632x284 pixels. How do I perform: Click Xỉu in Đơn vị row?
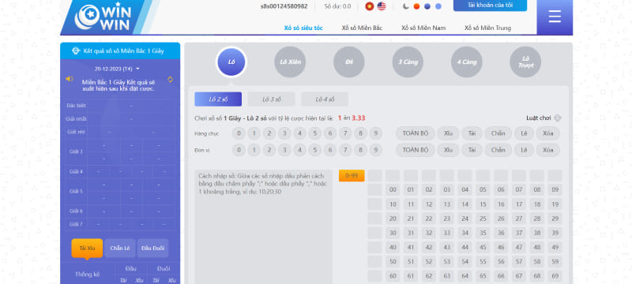[448, 150]
